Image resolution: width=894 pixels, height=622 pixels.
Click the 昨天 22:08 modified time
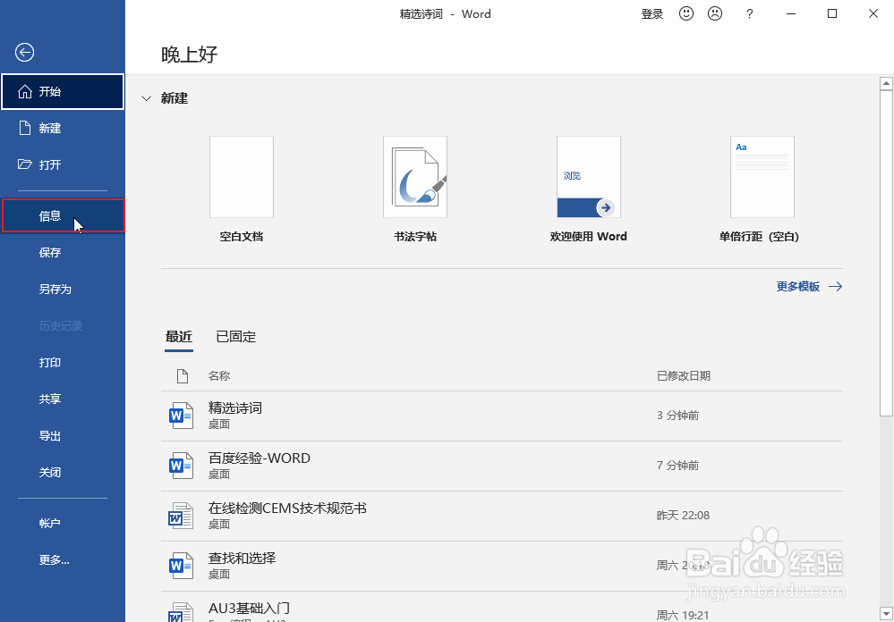683,516
